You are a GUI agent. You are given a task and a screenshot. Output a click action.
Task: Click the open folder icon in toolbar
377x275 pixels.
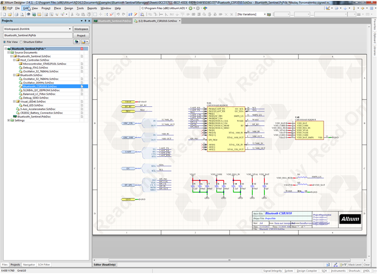coord(10,14)
